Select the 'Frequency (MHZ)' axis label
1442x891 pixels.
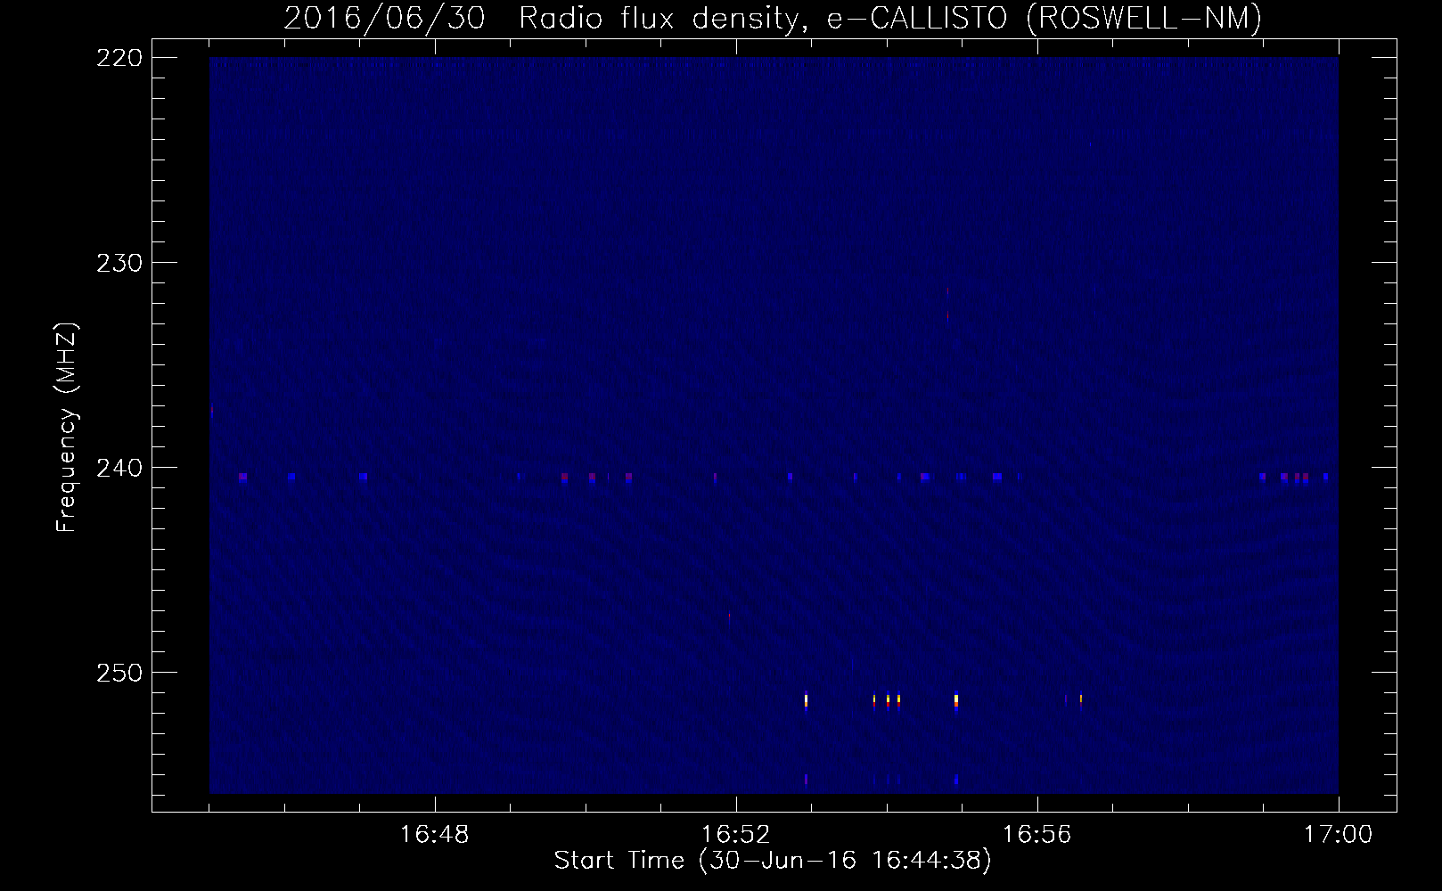[x=67, y=428]
